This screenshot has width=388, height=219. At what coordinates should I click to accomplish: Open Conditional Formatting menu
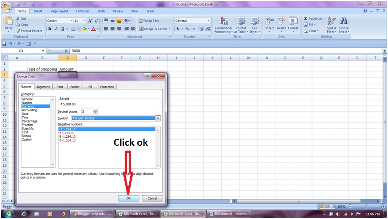click(x=223, y=25)
